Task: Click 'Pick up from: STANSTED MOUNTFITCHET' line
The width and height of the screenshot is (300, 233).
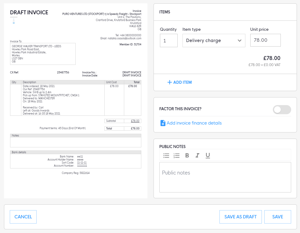Action: (x=51, y=95)
